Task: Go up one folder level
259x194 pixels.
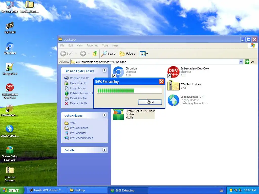Action: click(95, 54)
